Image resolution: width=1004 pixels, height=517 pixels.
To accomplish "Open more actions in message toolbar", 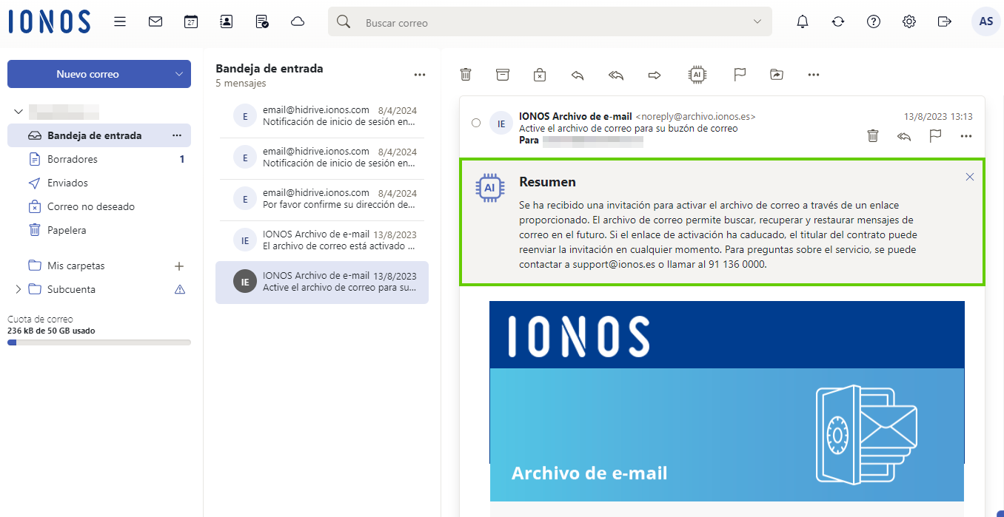I will pyautogui.click(x=814, y=74).
